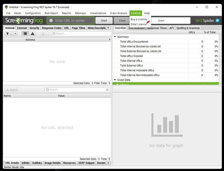Screen dimensions: 224x171
Task: Select the External tab
Action: click(x=22, y=28)
